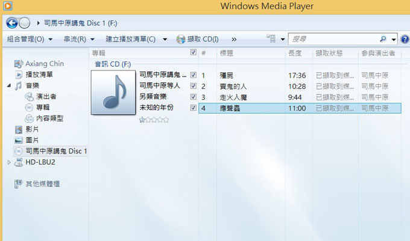This screenshot has width=410, height=241.
Task: Click the album art music note thumbnail
Action: pyautogui.click(x=113, y=92)
